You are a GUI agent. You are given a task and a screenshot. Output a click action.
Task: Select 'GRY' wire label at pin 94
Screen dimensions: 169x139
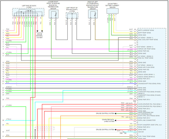click(x=131, y=94)
